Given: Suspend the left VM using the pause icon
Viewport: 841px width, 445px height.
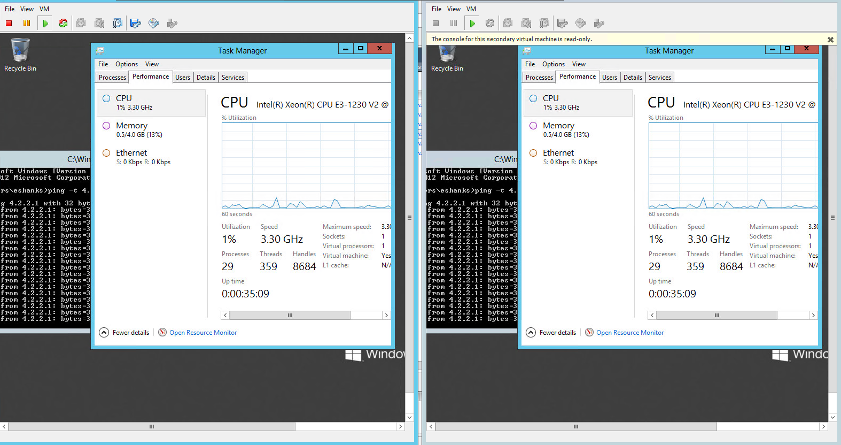Looking at the screenshot, I should pos(27,23).
